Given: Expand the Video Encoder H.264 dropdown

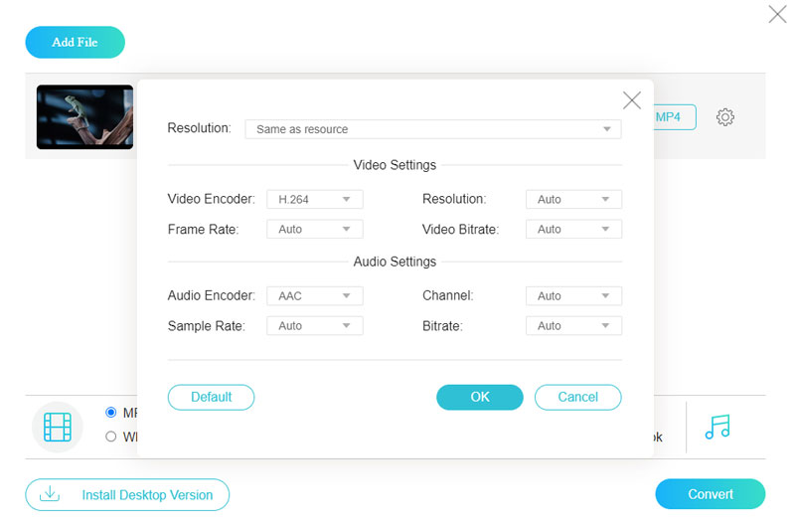Looking at the screenshot, I should (x=314, y=200).
